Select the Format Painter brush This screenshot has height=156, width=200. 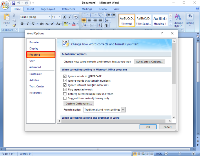click(14, 25)
